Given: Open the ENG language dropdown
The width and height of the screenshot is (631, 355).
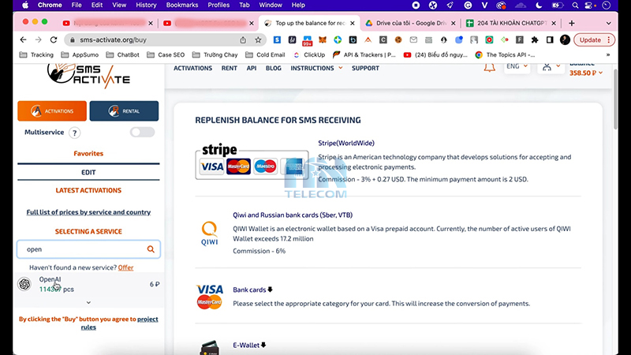Looking at the screenshot, I should [x=517, y=66].
